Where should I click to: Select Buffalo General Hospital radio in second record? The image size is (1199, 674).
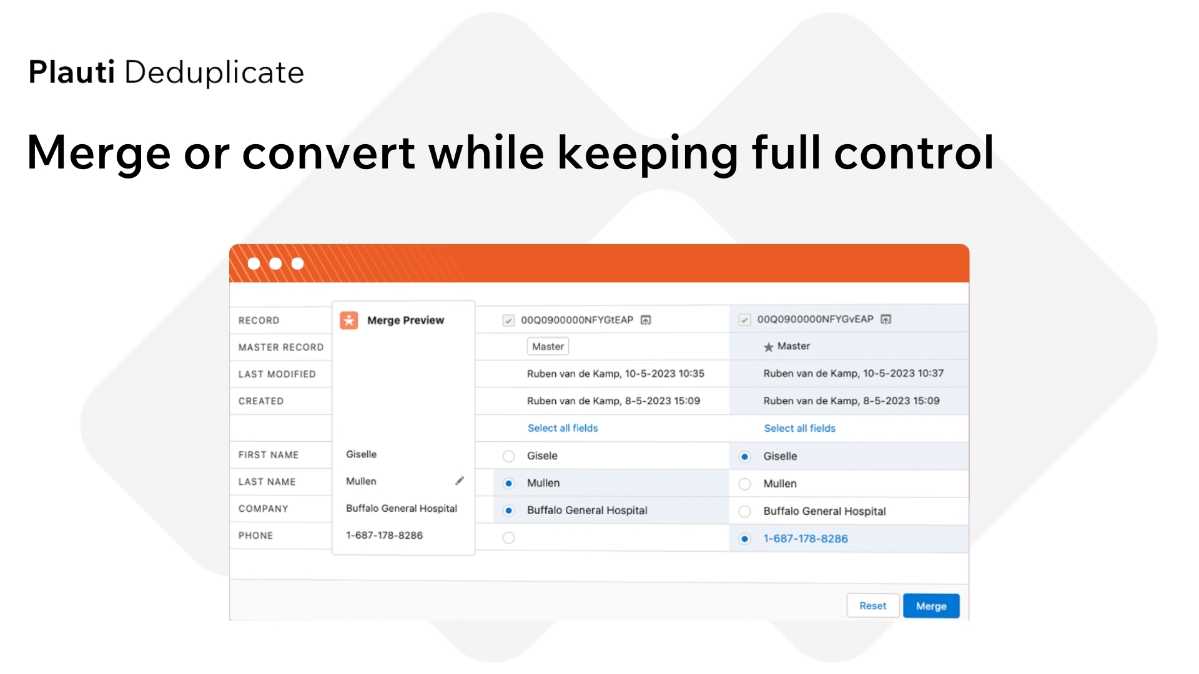[x=744, y=512]
